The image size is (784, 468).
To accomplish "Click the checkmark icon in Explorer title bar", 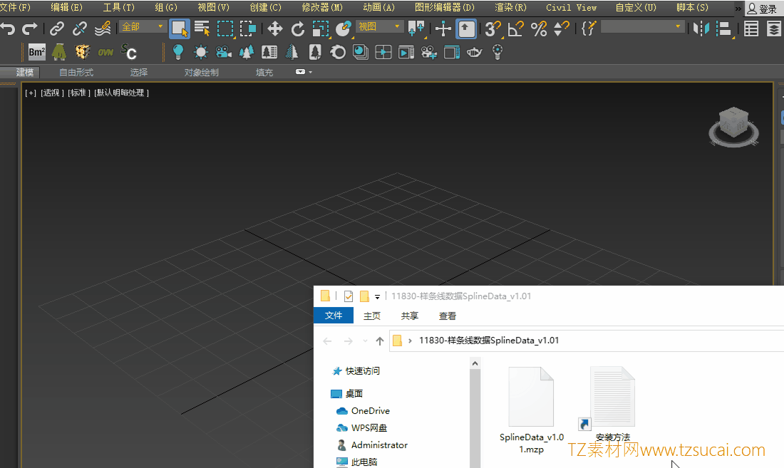I will pos(349,296).
